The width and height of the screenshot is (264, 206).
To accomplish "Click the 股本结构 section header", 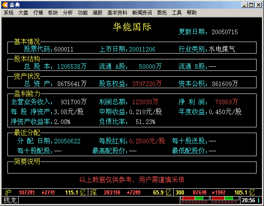I will click(x=27, y=59).
